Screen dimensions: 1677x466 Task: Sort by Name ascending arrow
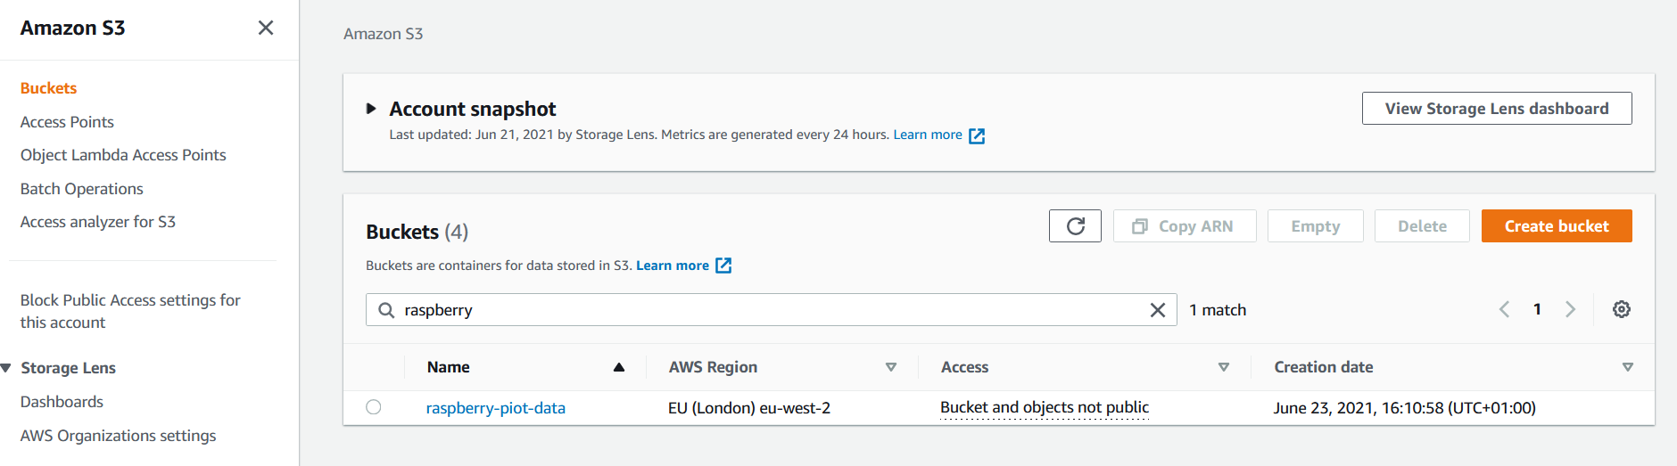tap(619, 367)
